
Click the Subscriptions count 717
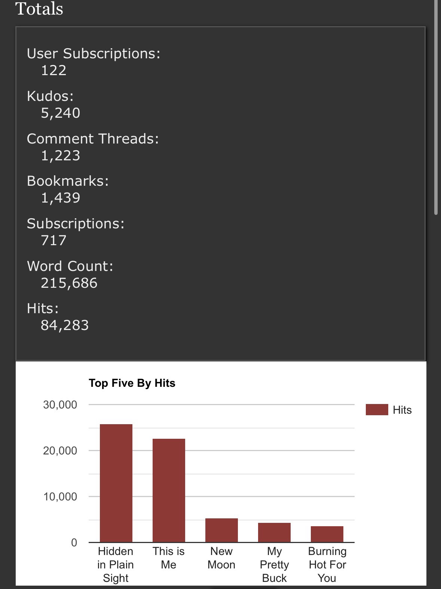53,240
